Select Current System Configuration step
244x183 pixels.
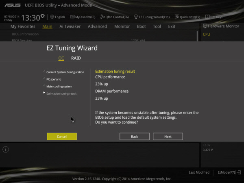coord(65,72)
